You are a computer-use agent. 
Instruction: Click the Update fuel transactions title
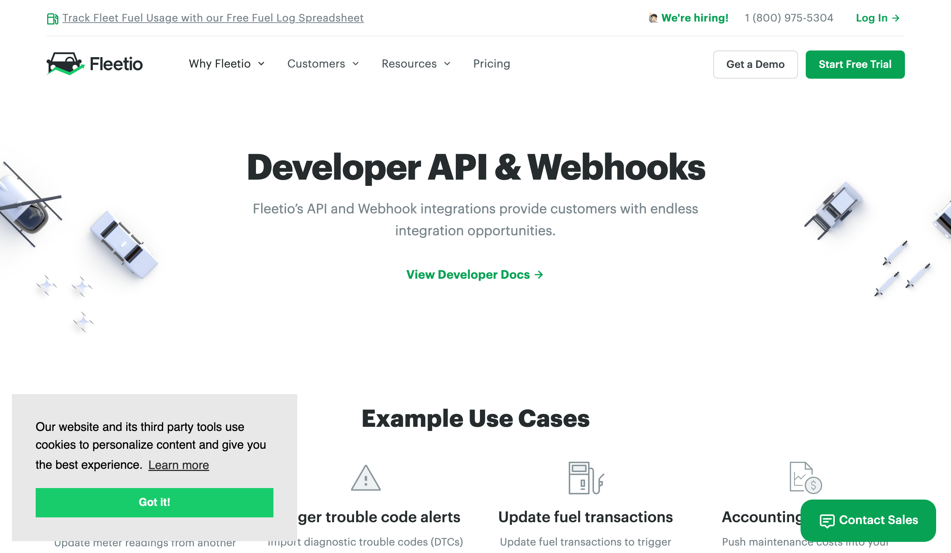click(586, 517)
